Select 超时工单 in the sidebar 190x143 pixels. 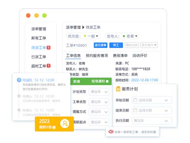39,66
